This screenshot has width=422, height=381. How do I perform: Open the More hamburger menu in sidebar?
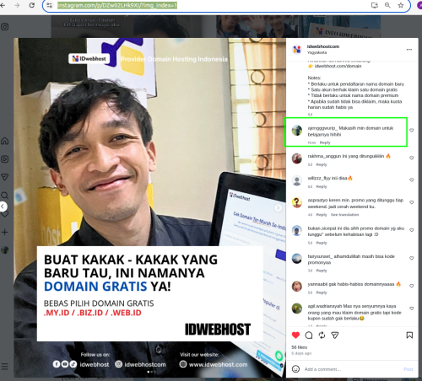click(5, 367)
